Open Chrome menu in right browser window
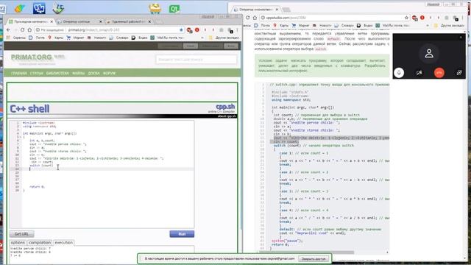Image resolution: width=471 pixels, height=265 pixels. coord(463,18)
